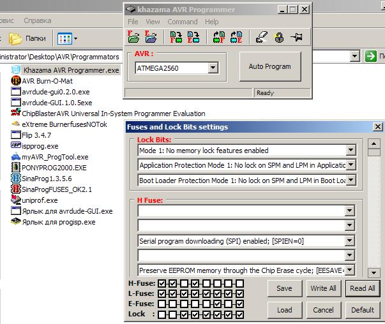Open the Help menu in Khazama
The width and height of the screenshot is (385, 324).
coord(211,22)
